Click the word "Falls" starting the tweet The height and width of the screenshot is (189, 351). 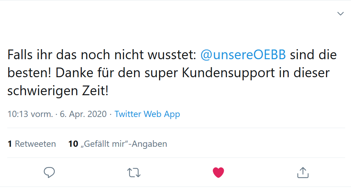[x=20, y=55]
